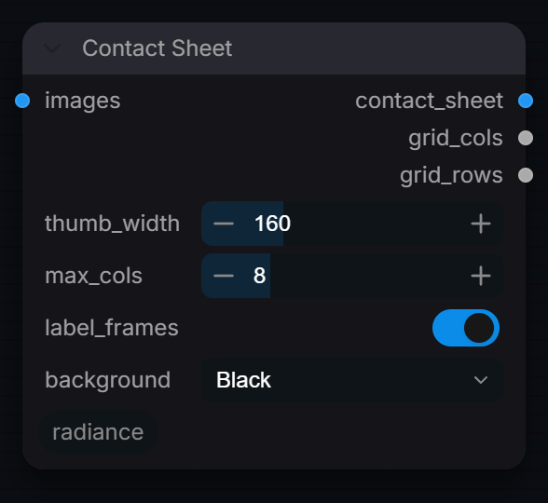Click the images input label
This screenshot has height=503, width=548.
83,102
